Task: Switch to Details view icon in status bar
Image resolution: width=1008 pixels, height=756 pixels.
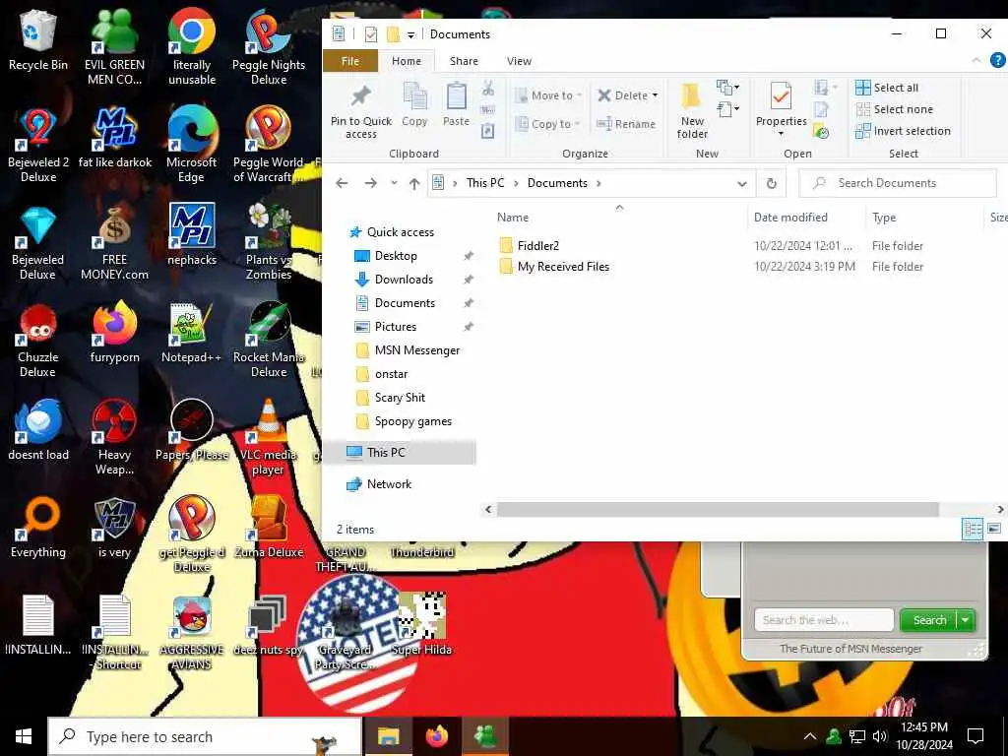Action: [973, 529]
